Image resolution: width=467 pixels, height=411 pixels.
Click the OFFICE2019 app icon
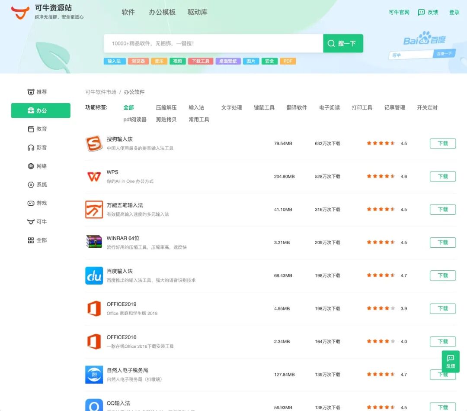pos(94,308)
